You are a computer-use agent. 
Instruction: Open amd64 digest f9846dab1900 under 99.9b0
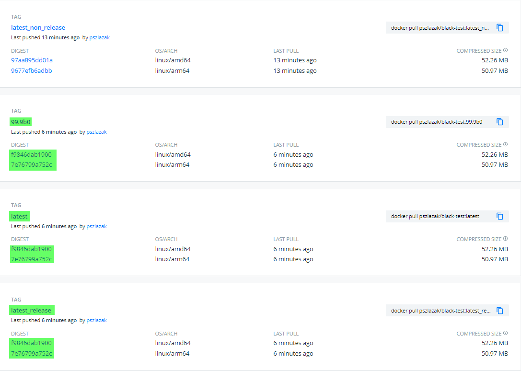tap(31, 154)
